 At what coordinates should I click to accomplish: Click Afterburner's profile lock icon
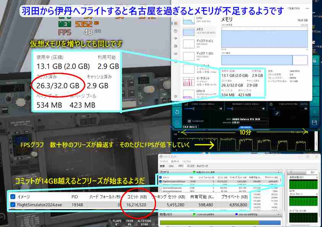pos(314,61)
